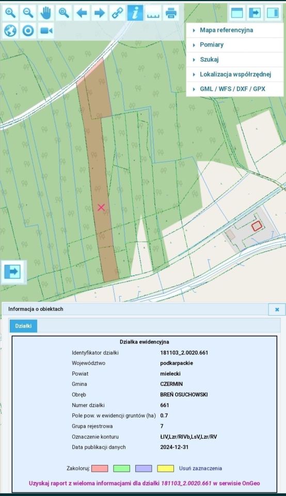This screenshot has width=286, height=496.
Task: Go to next map view arrow
Action: point(100,13)
